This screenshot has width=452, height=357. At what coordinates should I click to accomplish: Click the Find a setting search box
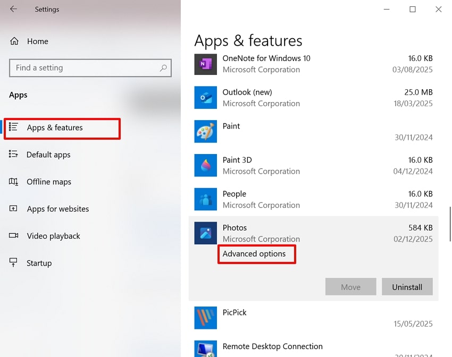click(90, 68)
